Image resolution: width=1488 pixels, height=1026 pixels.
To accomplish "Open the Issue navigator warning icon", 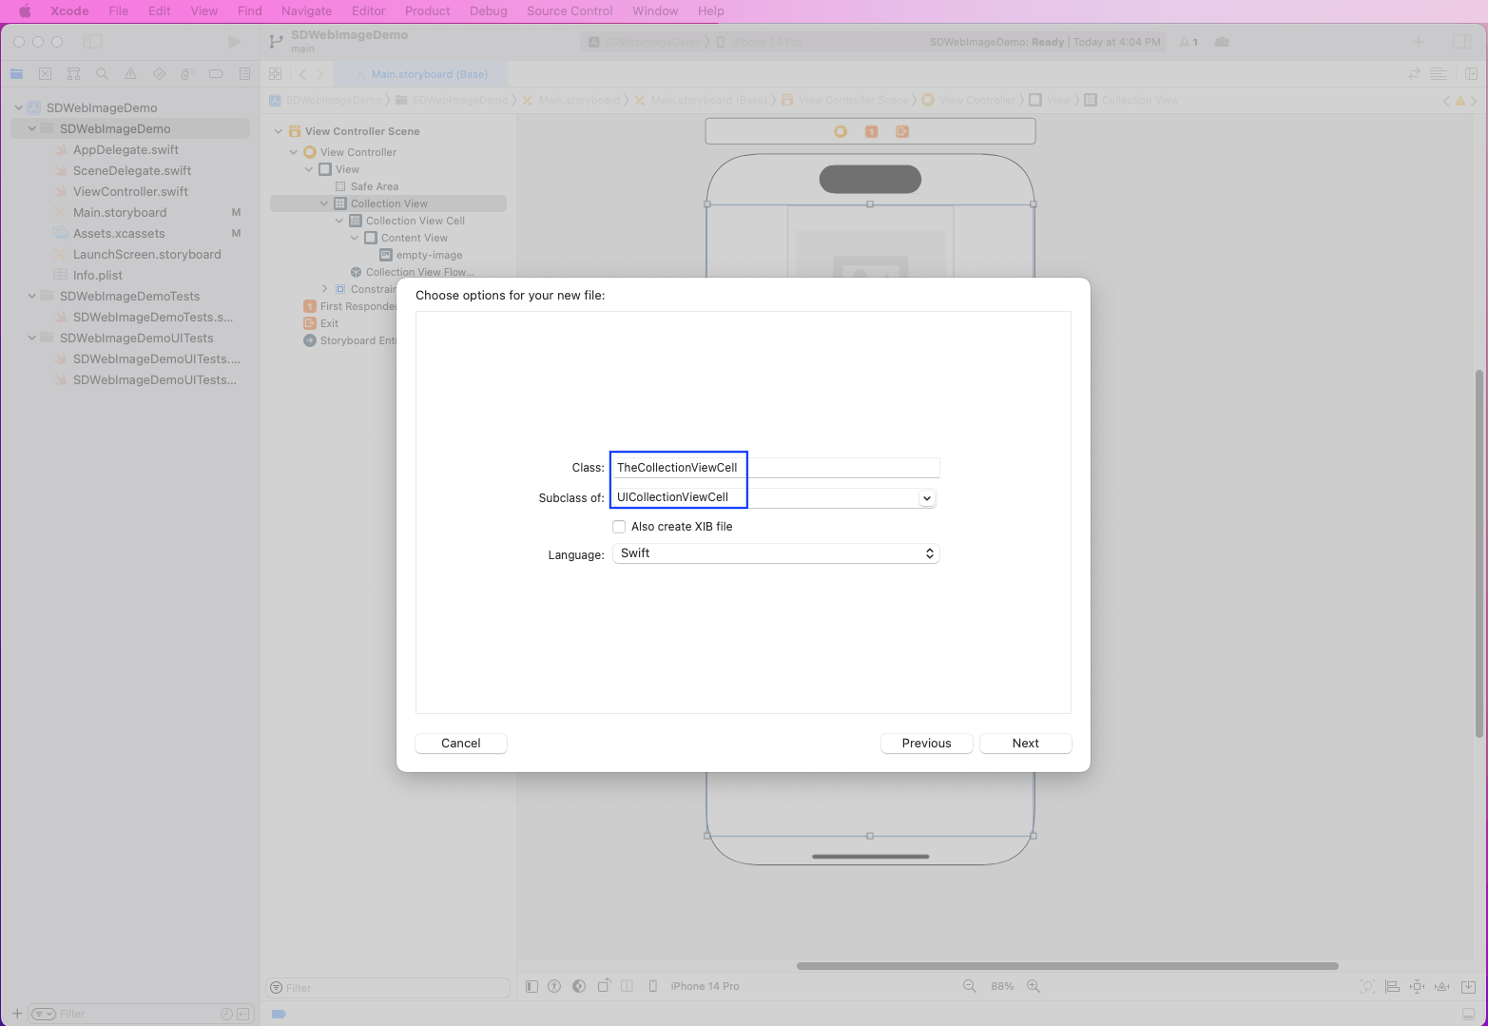I will point(130,74).
